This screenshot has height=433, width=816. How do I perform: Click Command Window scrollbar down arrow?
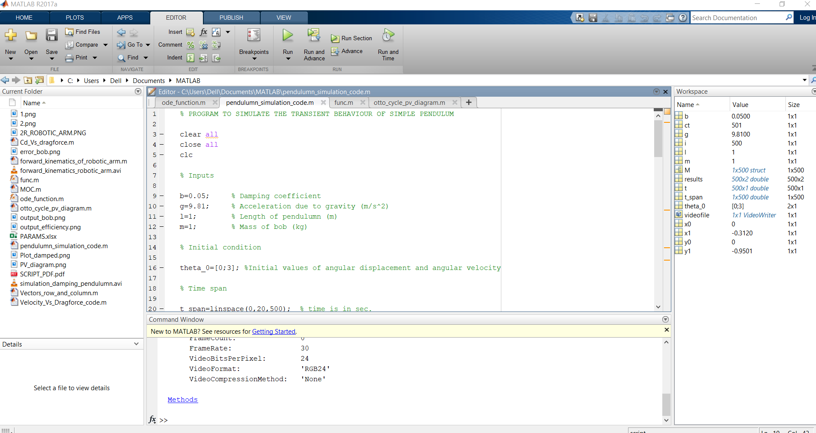tap(666, 421)
